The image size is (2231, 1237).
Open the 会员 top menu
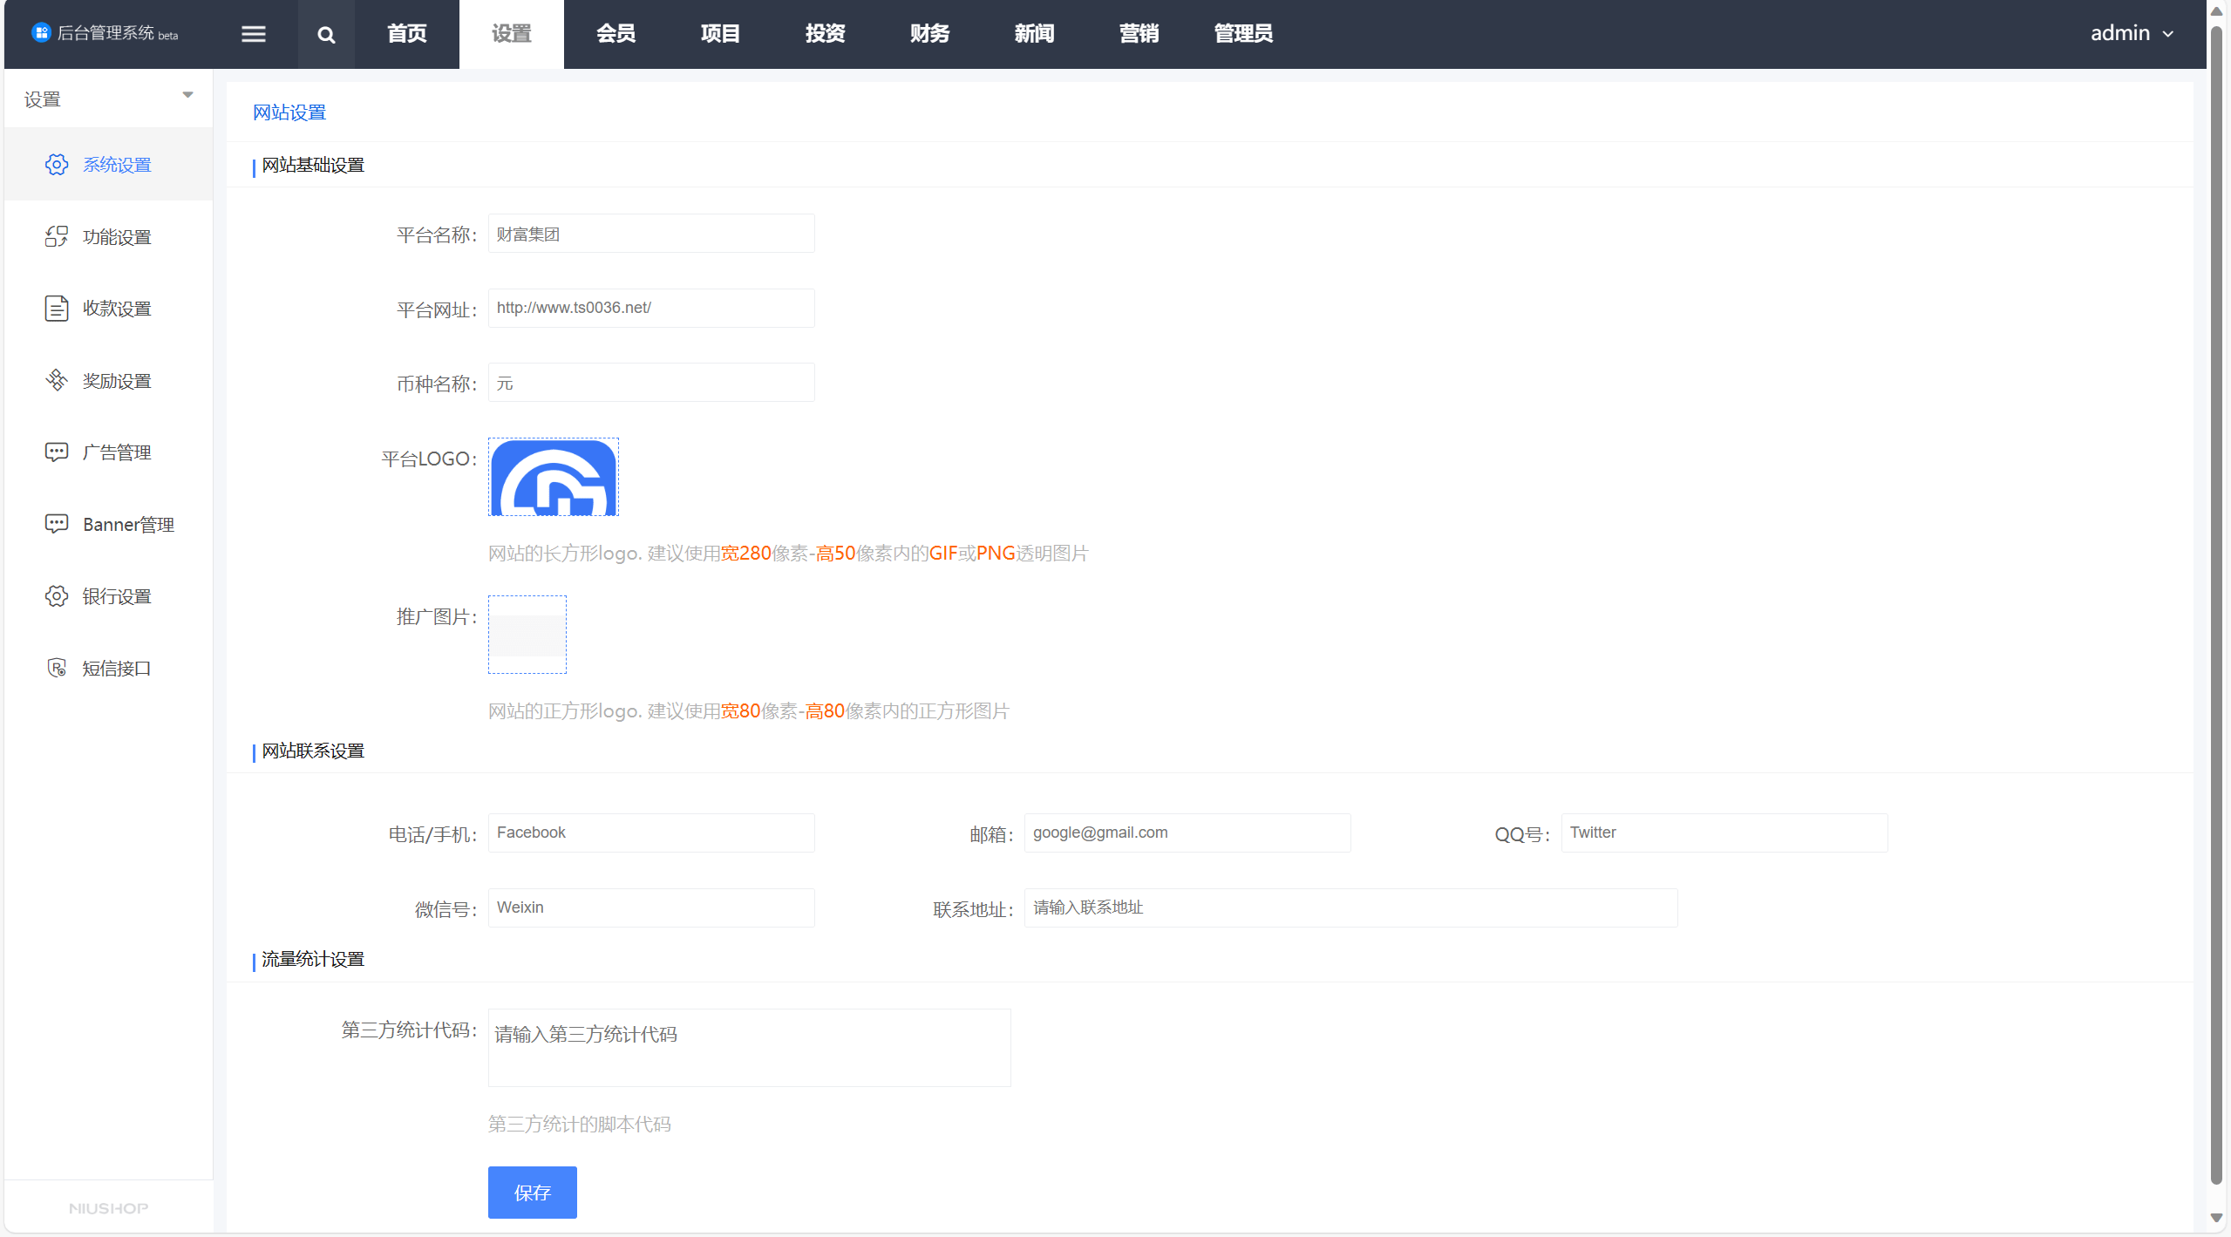(616, 34)
